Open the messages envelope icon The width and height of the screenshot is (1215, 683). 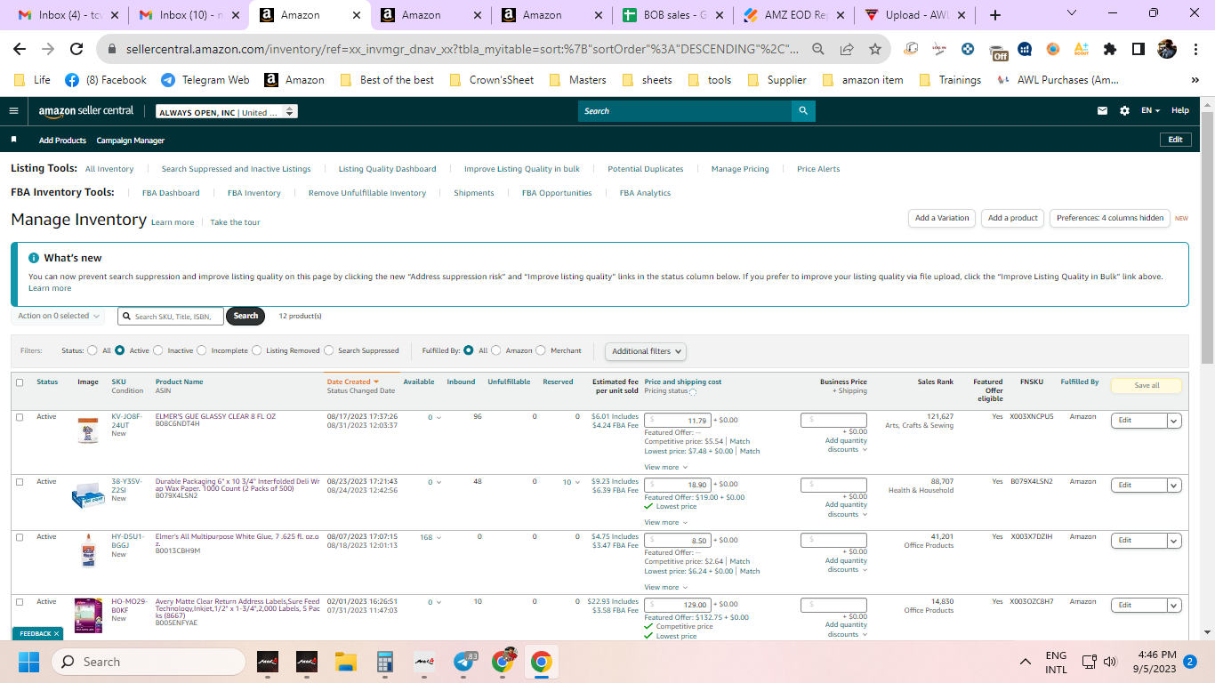(x=1103, y=111)
